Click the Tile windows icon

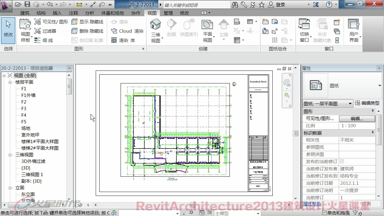pyautogui.click(x=337, y=40)
